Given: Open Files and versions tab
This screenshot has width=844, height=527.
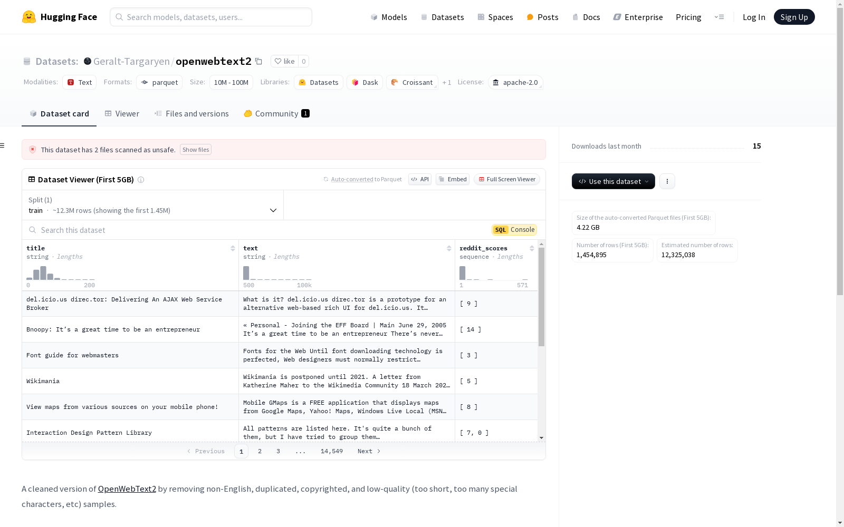Looking at the screenshot, I should [x=191, y=114].
